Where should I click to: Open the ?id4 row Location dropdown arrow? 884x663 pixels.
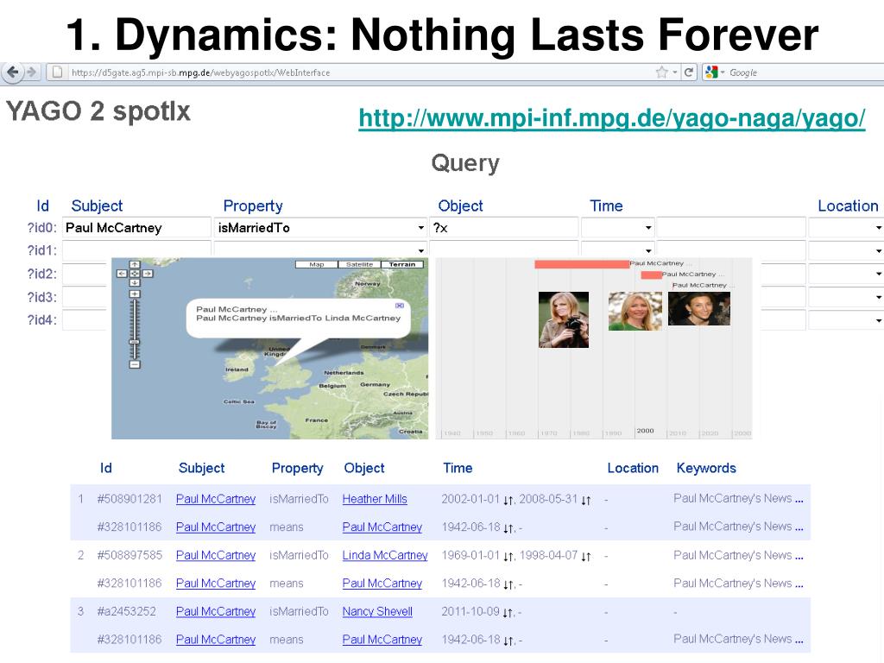click(x=878, y=320)
